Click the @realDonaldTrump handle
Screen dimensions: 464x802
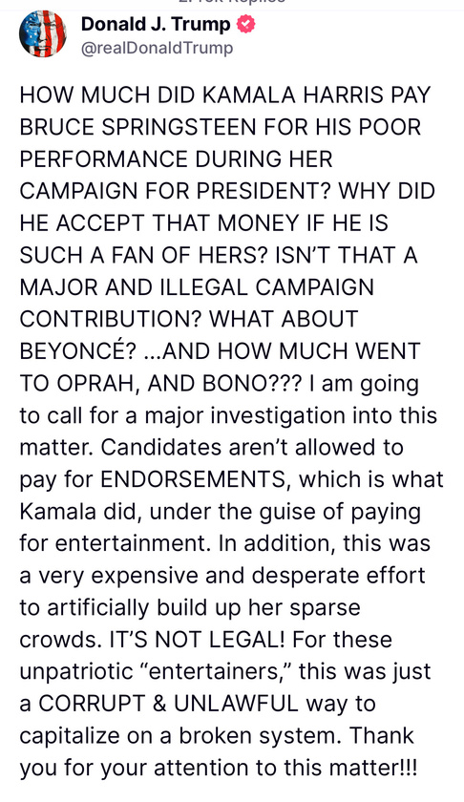point(158,48)
